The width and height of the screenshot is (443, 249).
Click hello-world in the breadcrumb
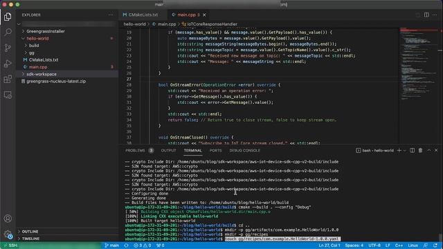pos(134,24)
